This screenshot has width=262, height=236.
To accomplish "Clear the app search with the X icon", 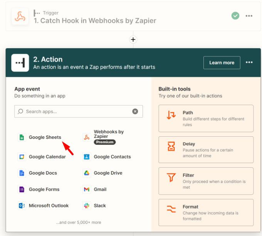I will point(135,111).
